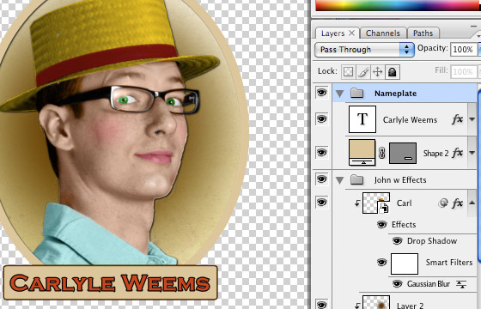The image size is (481, 309).
Task: Expand effects arrow on Carlyle Weems layer
Action: tap(472, 119)
